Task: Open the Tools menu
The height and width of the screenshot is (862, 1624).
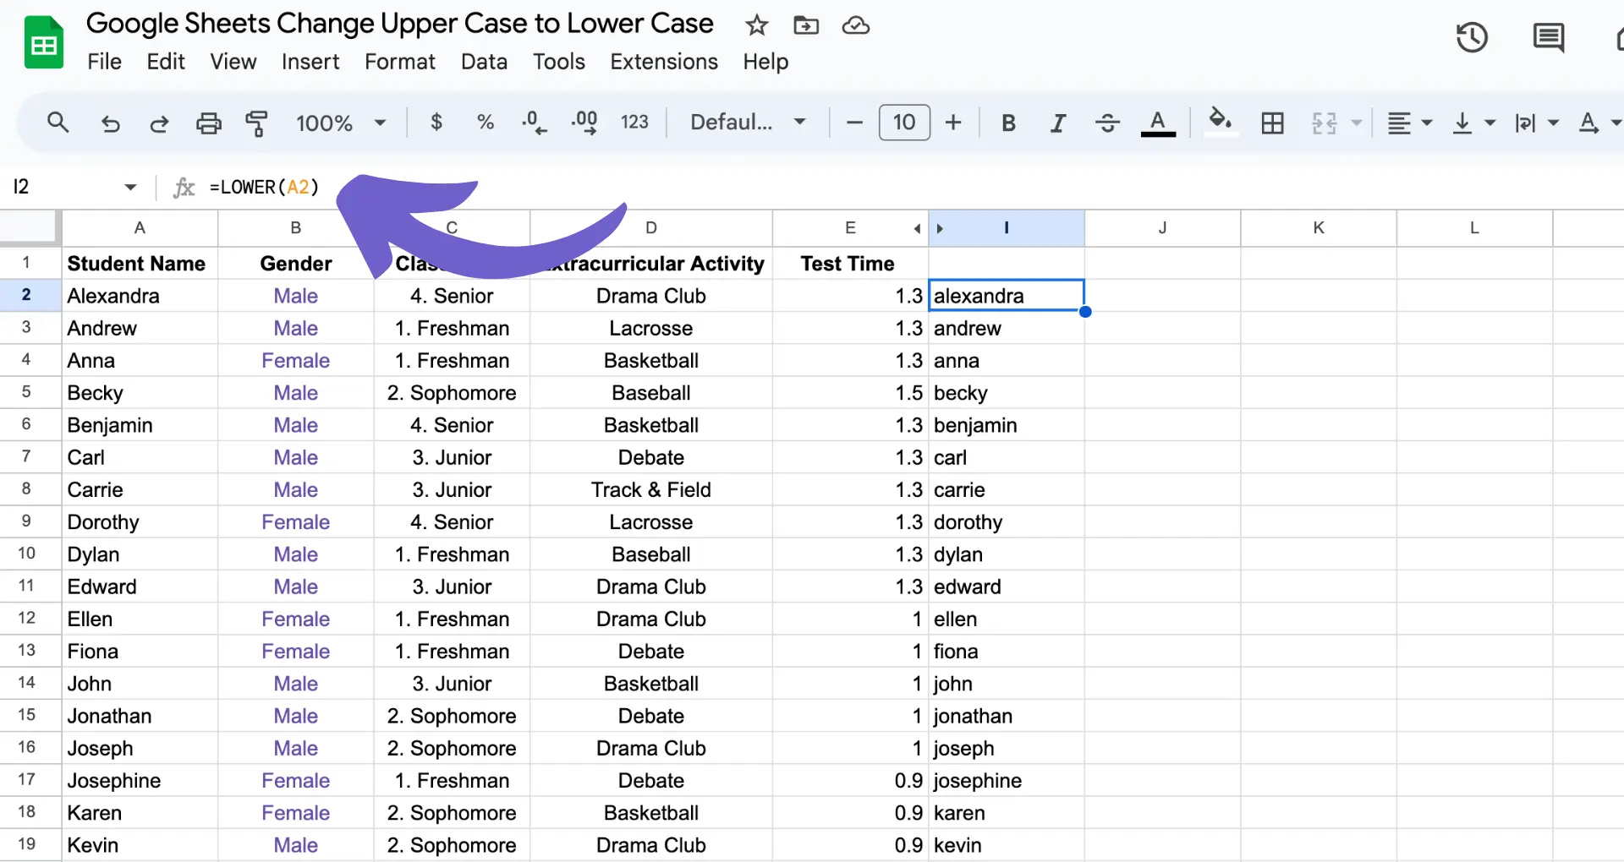Action: tap(559, 62)
